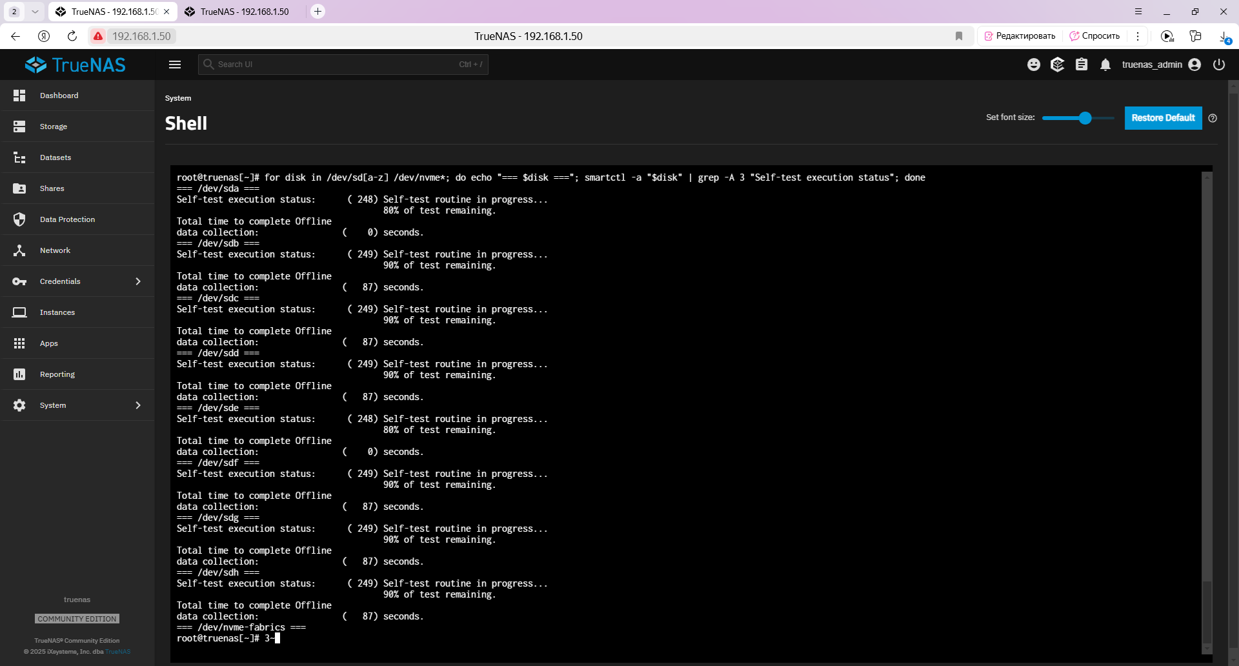Screen dimensions: 1239x666
Task: Click the Reporting chart icon
Action: click(x=19, y=374)
